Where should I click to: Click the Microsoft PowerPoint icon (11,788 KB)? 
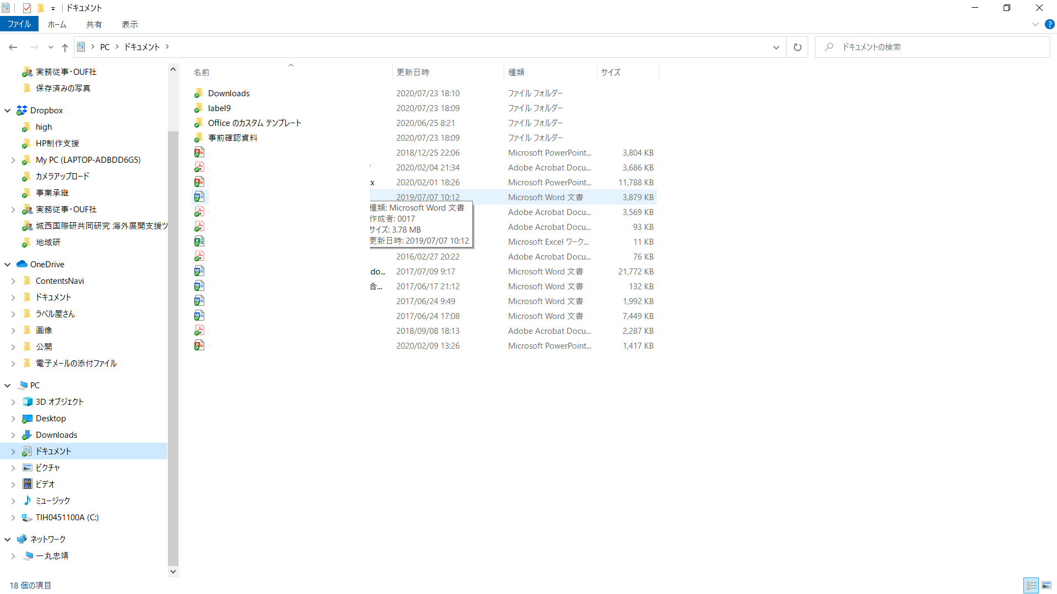click(200, 182)
